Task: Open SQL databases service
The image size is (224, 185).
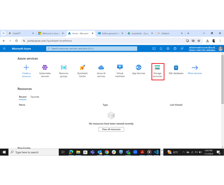Action: click(176, 70)
